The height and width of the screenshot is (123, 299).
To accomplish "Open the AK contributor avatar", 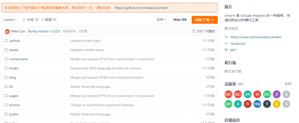I will [248, 94].
